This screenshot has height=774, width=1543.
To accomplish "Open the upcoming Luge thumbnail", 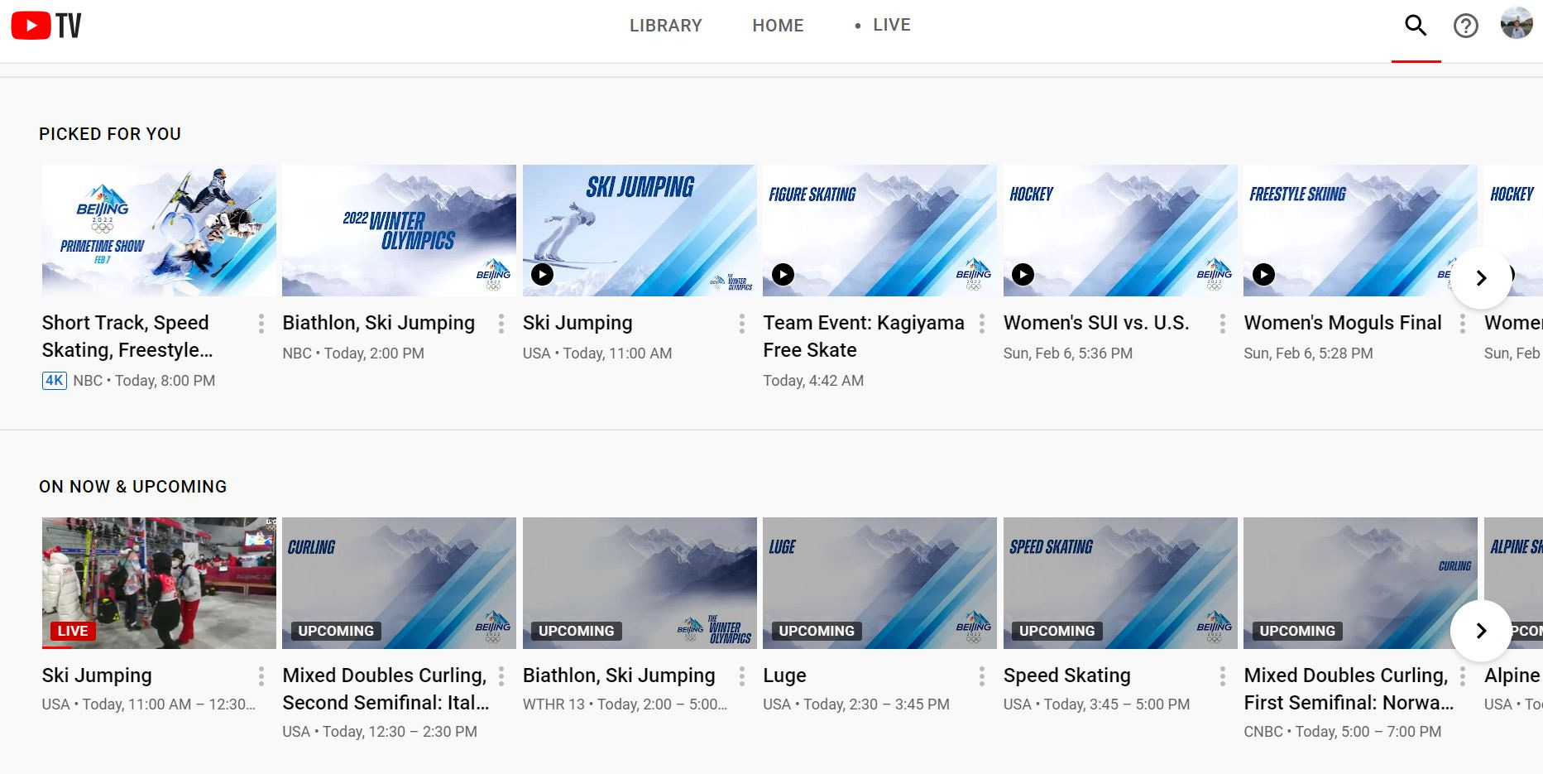I will (x=879, y=583).
